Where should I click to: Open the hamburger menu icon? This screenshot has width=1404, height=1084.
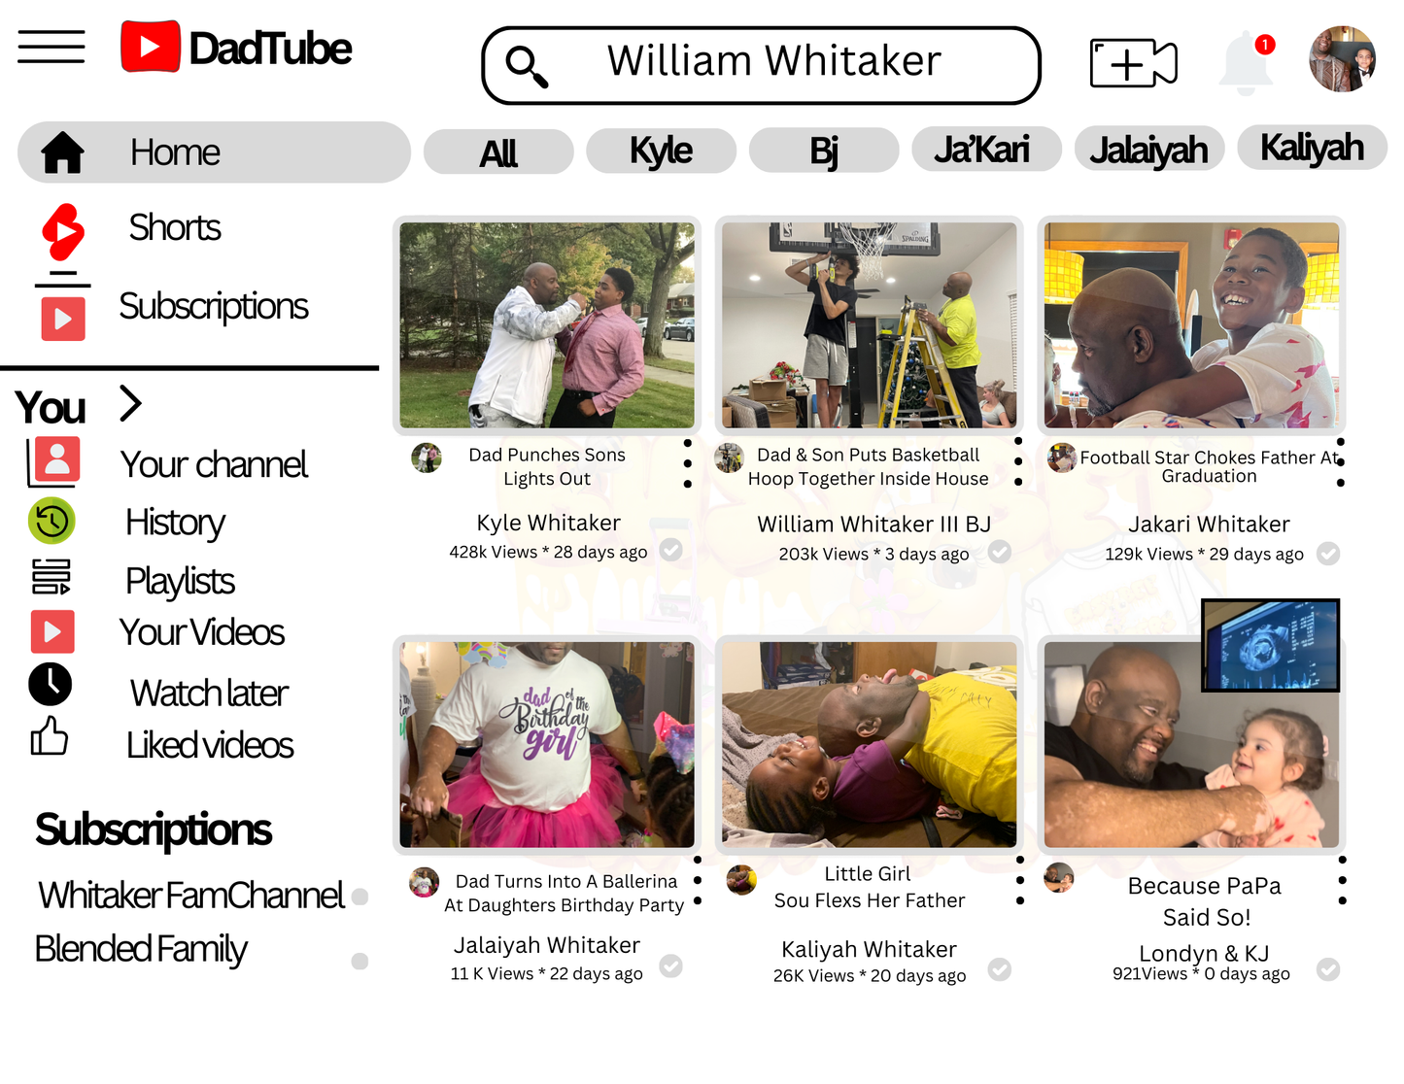[51, 47]
